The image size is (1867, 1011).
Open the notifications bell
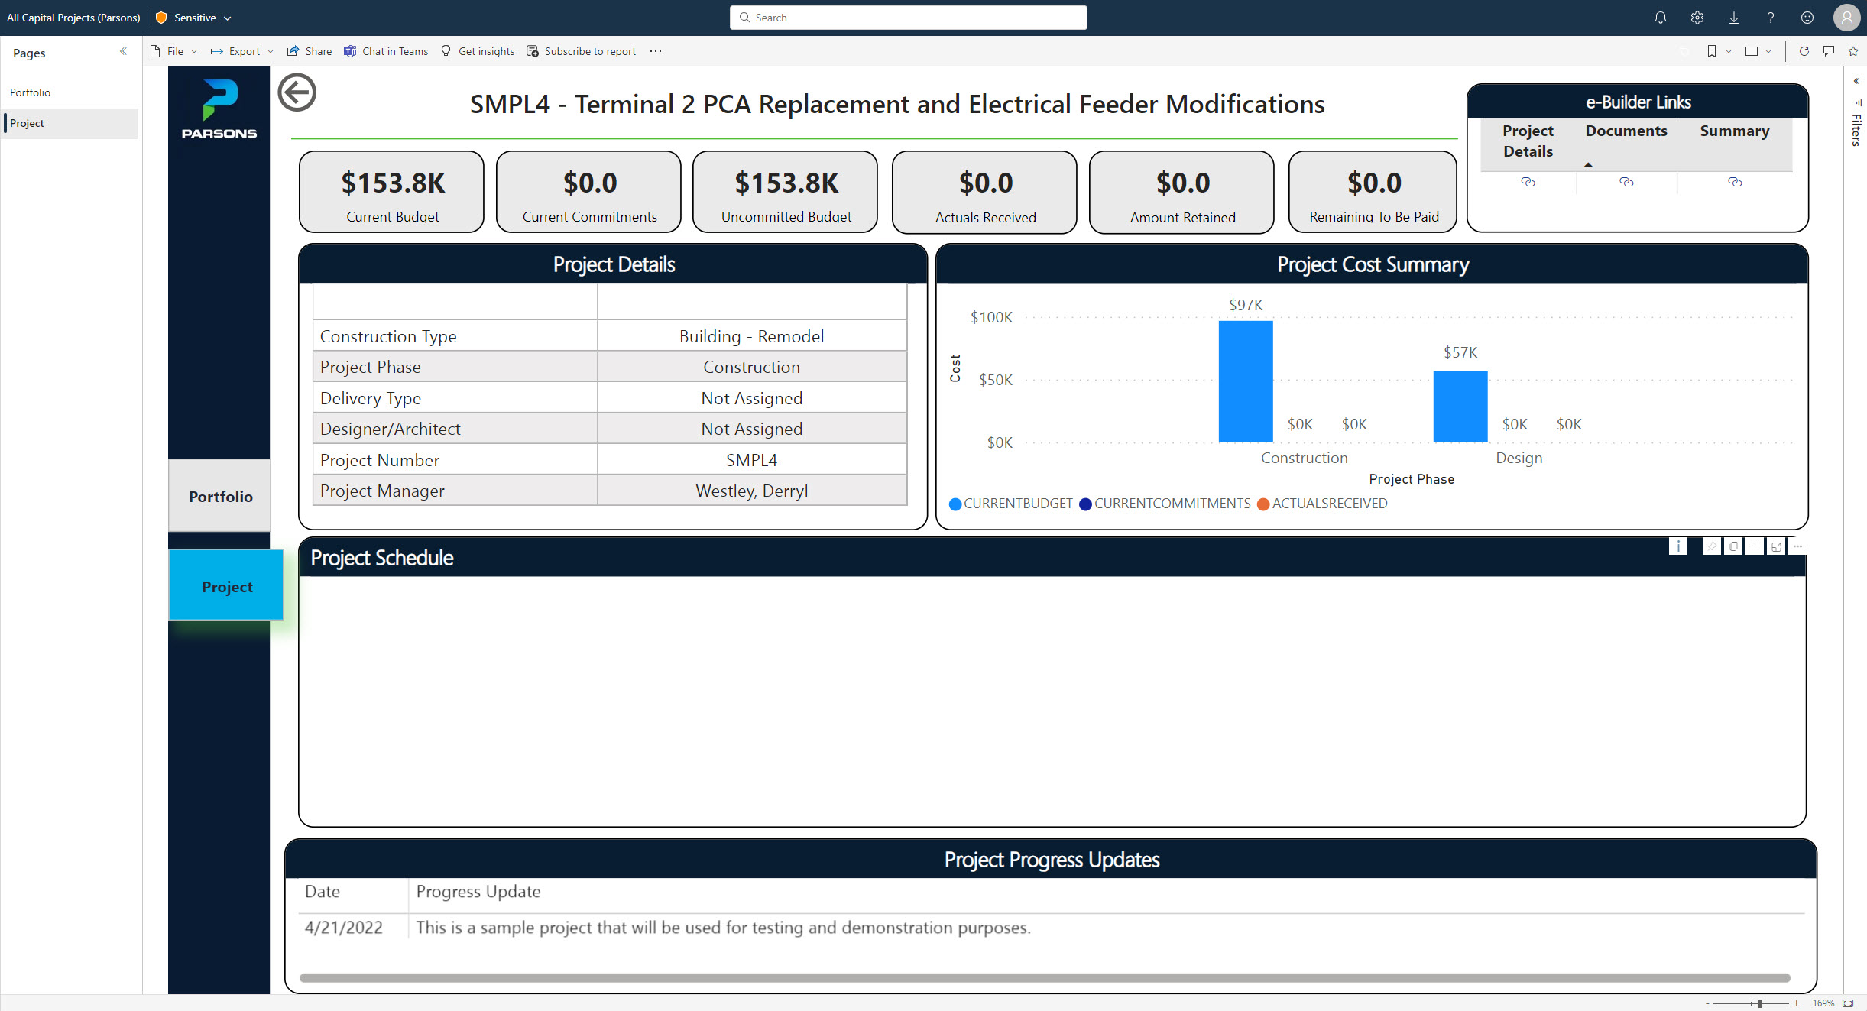pyautogui.click(x=1660, y=18)
